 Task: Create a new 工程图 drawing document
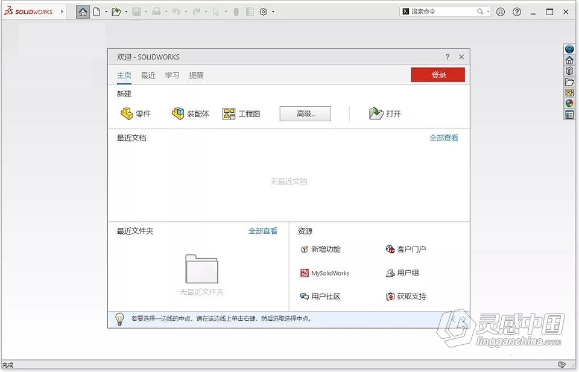241,114
